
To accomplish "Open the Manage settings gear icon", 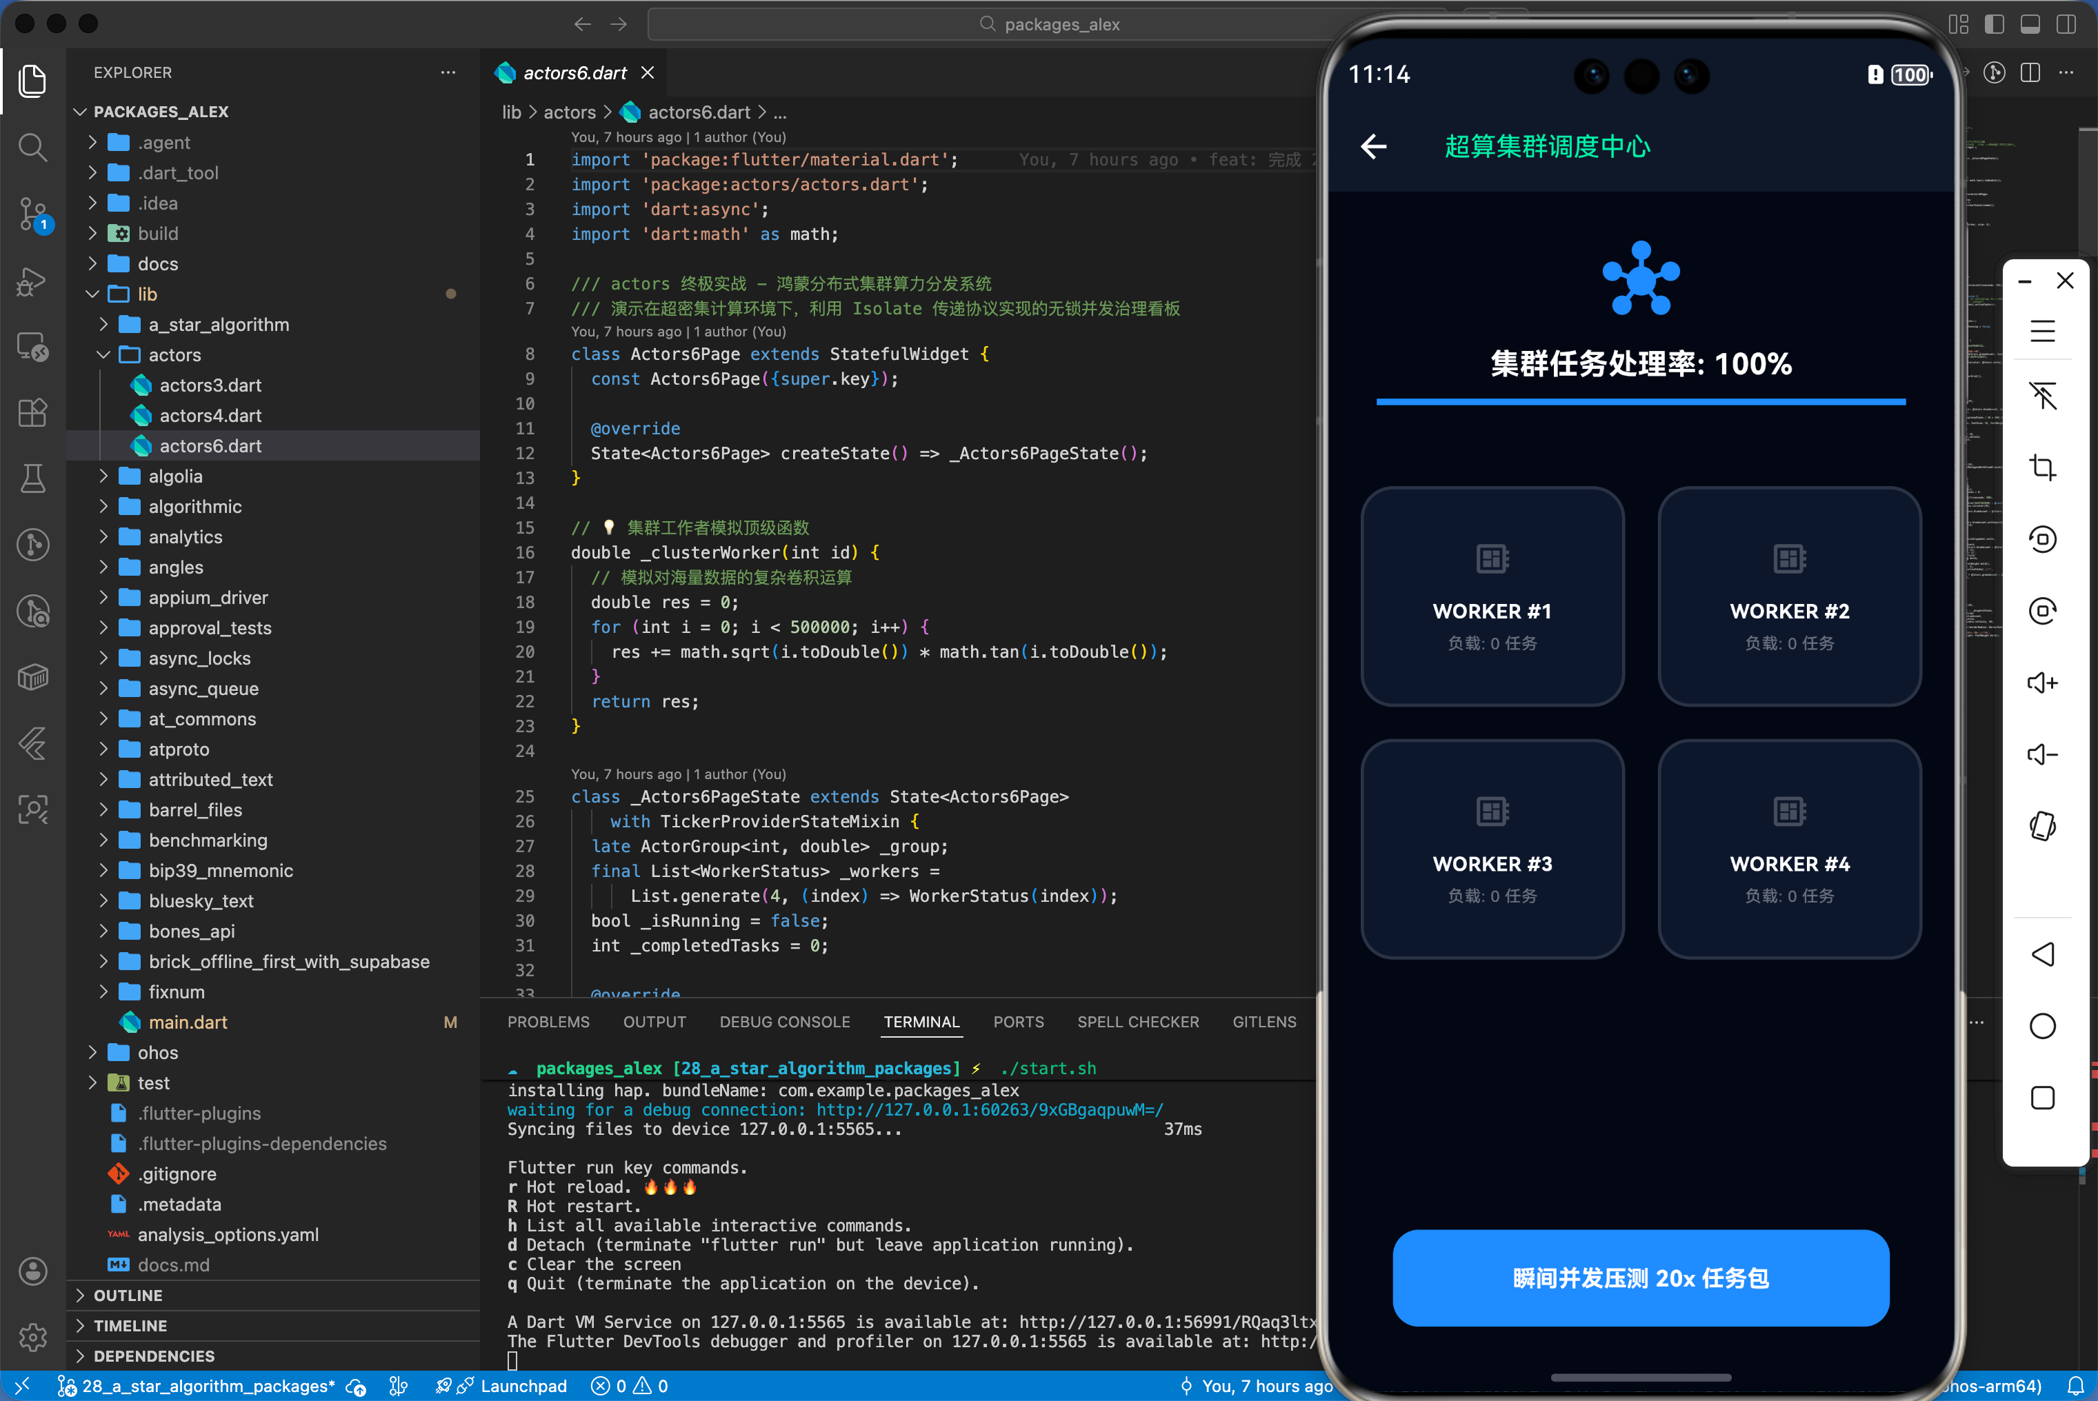I will click(x=33, y=1337).
